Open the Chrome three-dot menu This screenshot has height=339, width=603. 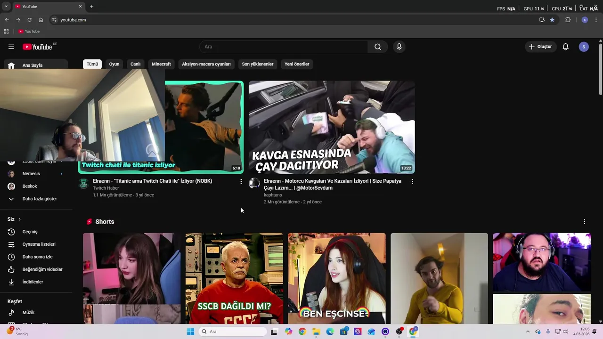point(596,20)
